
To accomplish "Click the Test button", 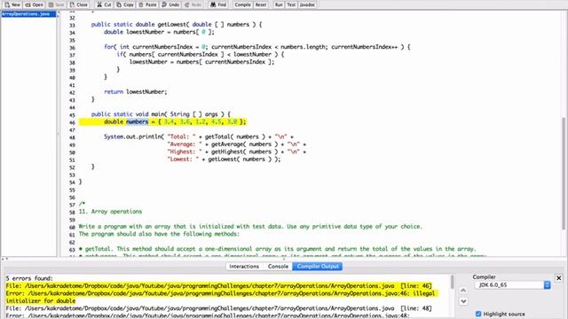I will [x=291, y=4].
